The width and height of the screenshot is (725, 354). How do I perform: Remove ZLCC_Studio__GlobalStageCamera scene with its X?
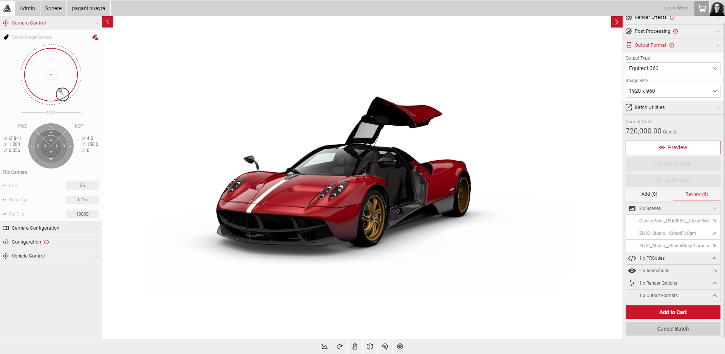(x=714, y=246)
